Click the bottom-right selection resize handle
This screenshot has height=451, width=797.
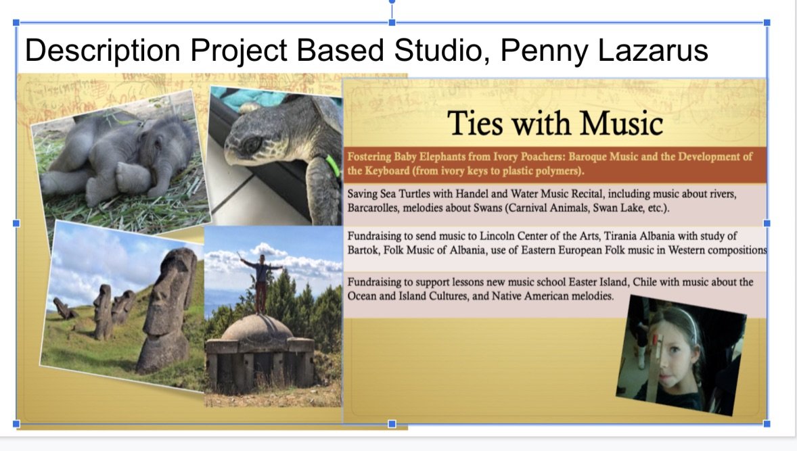[x=767, y=423]
